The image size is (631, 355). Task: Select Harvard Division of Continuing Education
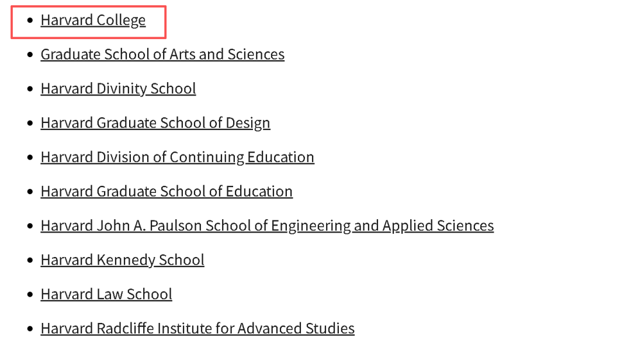[177, 157]
